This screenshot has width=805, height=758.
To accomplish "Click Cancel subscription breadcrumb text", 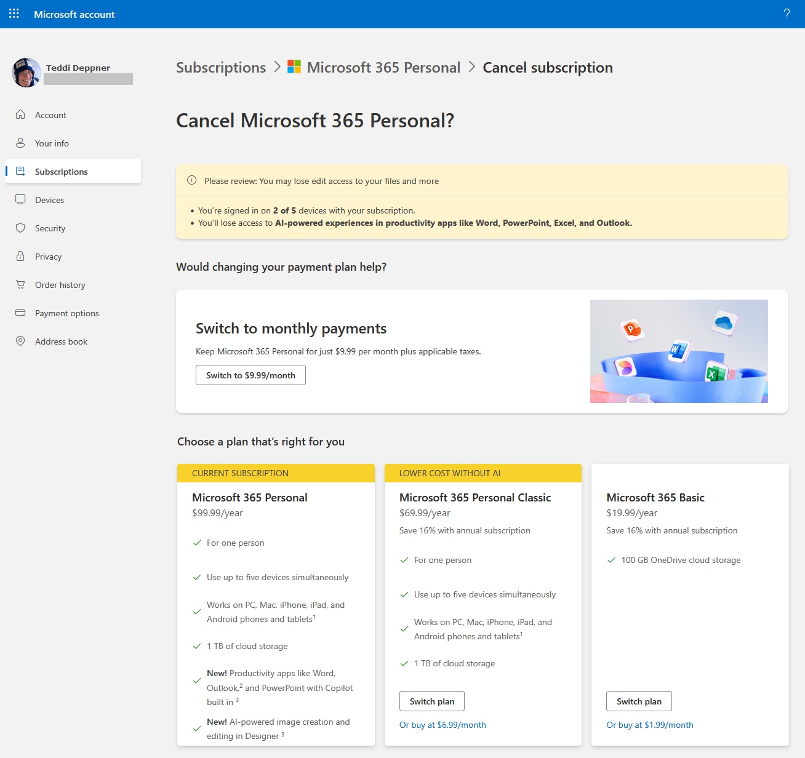I will tap(548, 67).
